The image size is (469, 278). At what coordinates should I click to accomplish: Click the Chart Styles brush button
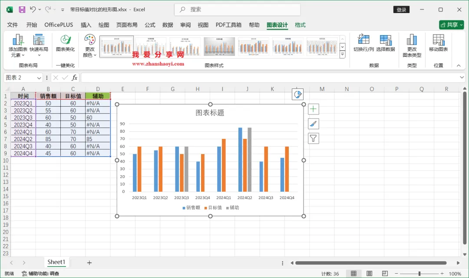pyautogui.click(x=313, y=124)
